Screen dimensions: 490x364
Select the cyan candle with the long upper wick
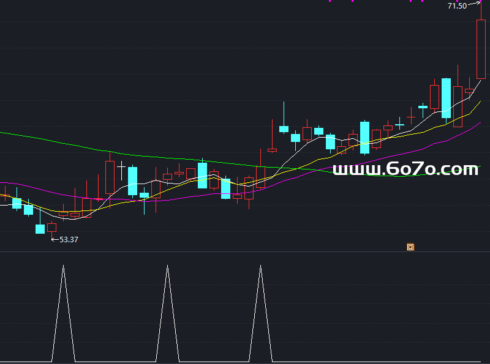tap(284, 128)
